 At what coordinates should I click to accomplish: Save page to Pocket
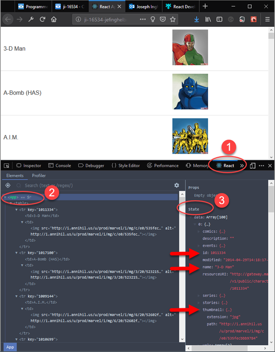click(163, 19)
